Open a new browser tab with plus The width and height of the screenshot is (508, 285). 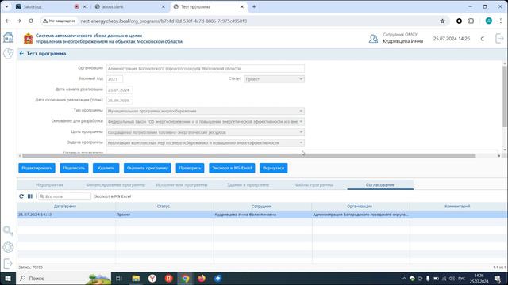tap(254, 6)
